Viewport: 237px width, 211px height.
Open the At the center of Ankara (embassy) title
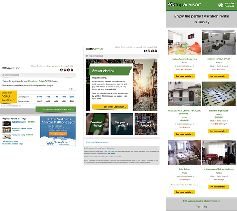(219, 169)
